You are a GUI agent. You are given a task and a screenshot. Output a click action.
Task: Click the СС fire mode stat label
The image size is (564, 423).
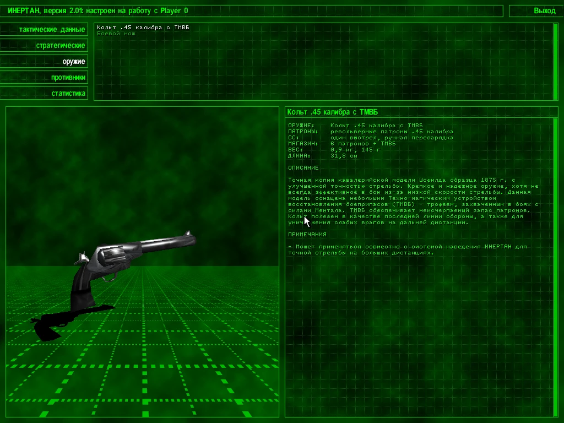pyautogui.click(x=293, y=138)
